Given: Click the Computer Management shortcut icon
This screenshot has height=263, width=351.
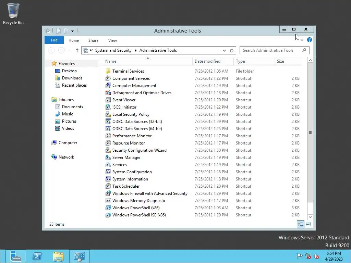Looking at the screenshot, I should 108,85.
